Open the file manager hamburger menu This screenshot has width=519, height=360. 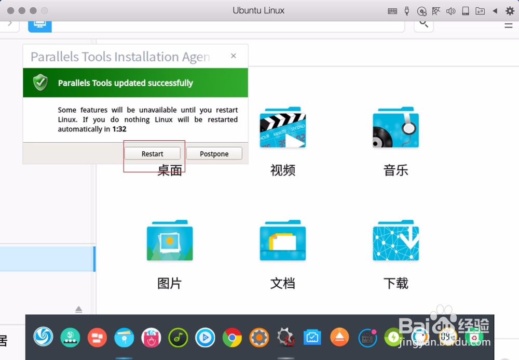[509, 25]
